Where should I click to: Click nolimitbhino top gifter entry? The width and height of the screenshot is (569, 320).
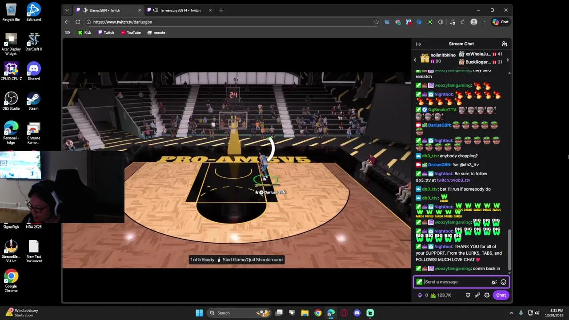click(438, 58)
